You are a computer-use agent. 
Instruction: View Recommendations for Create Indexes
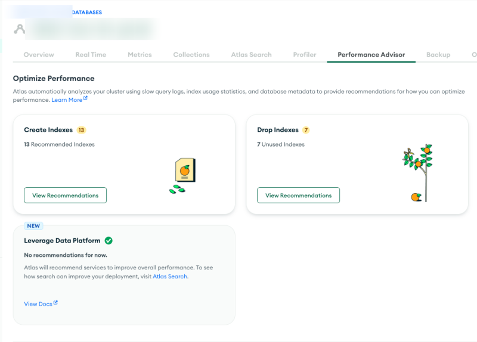click(65, 195)
